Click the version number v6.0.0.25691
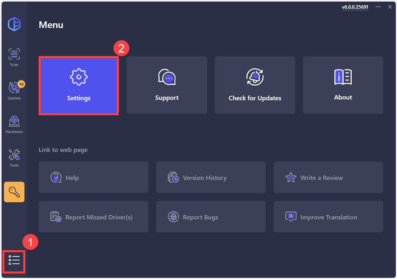This screenshot has width=397, height=279. (x=355, y=7)
